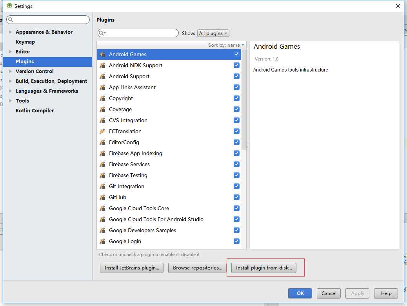Click the EditorConfig plugin icon
Image resolution: width=407 pixels, height=306 pixels.
click(102, 142)
